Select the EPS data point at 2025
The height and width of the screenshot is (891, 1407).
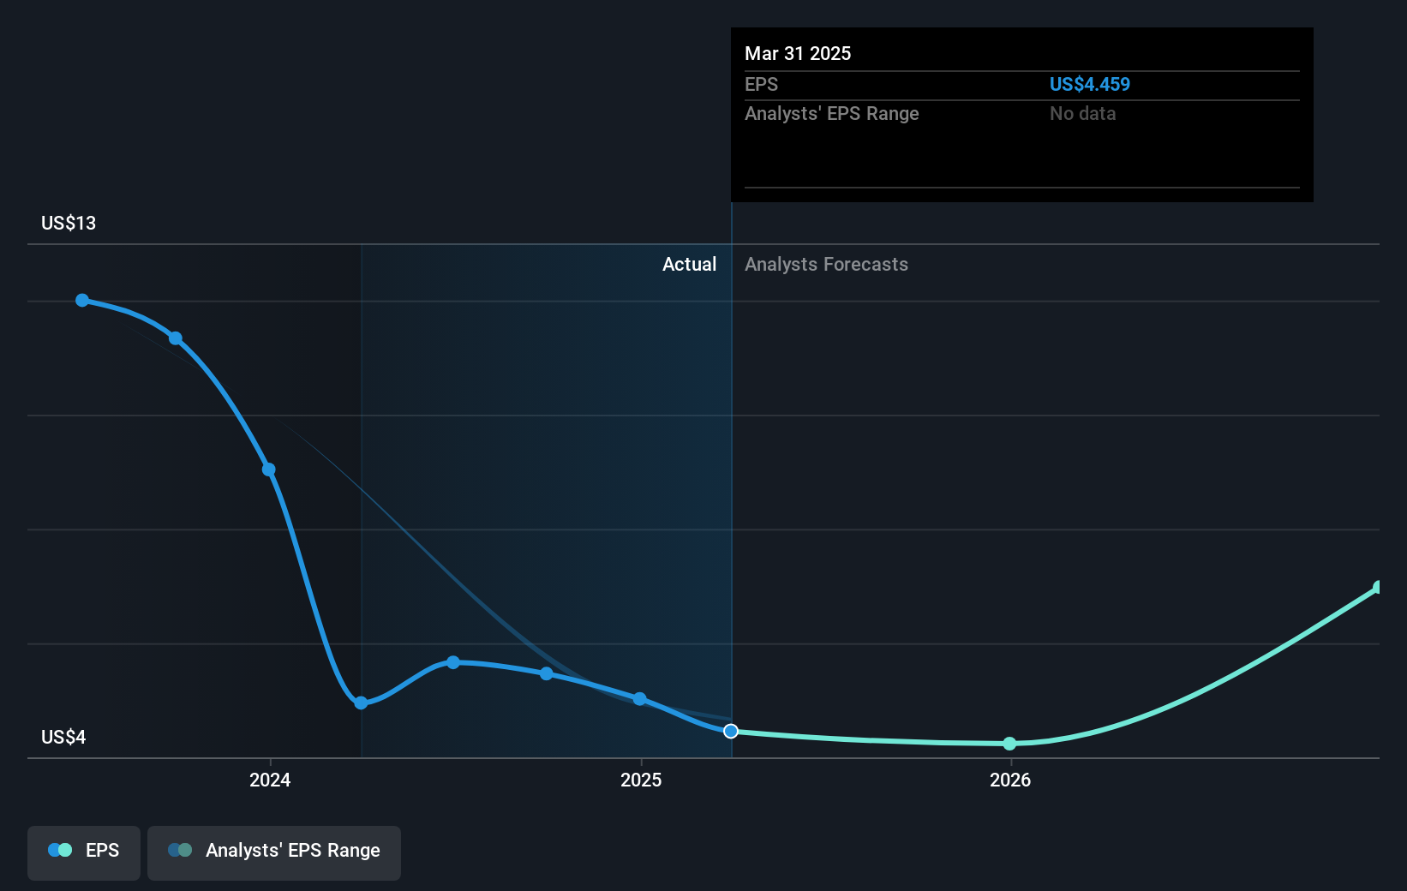(639, 699)
